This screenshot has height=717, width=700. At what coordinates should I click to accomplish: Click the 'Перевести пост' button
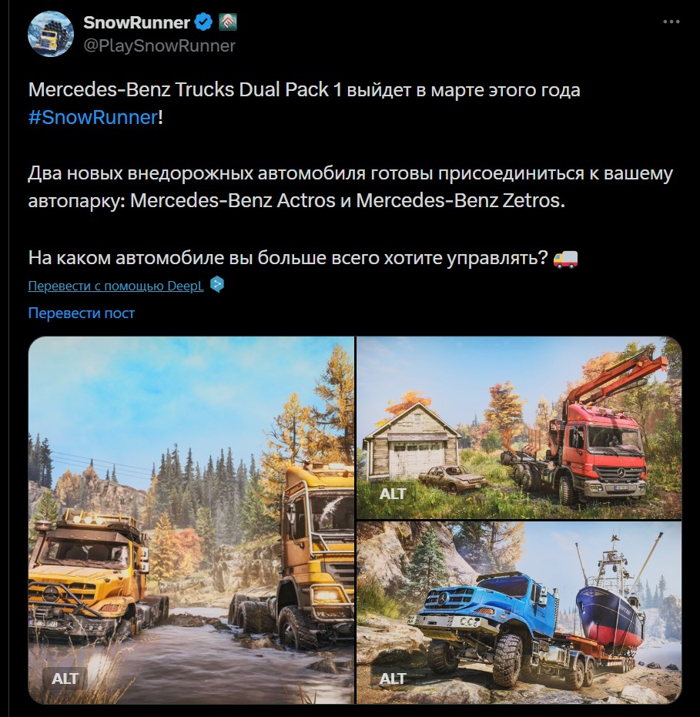coord(82,313)
